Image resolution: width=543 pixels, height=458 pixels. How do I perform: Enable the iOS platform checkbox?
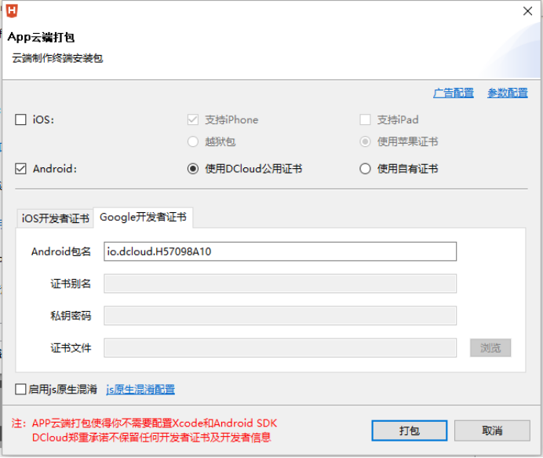21,120
